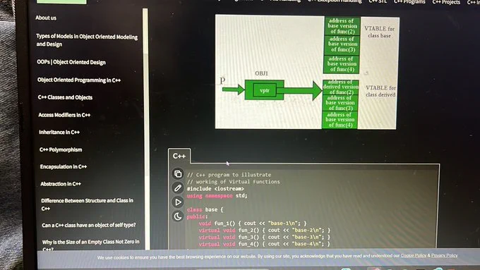Click the fun_4 virtual function code line

pos(265,244)
